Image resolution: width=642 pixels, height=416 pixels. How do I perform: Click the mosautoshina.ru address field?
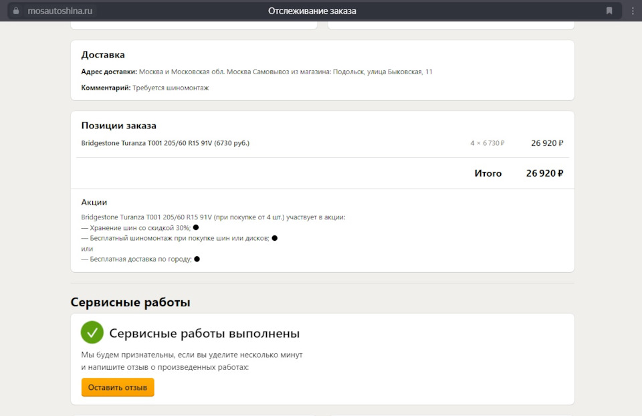(60, 11)
